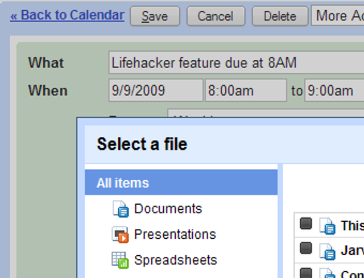Open the file name starting with "This"
This screenshot has width=364, height=278.
tap(352, 226)
